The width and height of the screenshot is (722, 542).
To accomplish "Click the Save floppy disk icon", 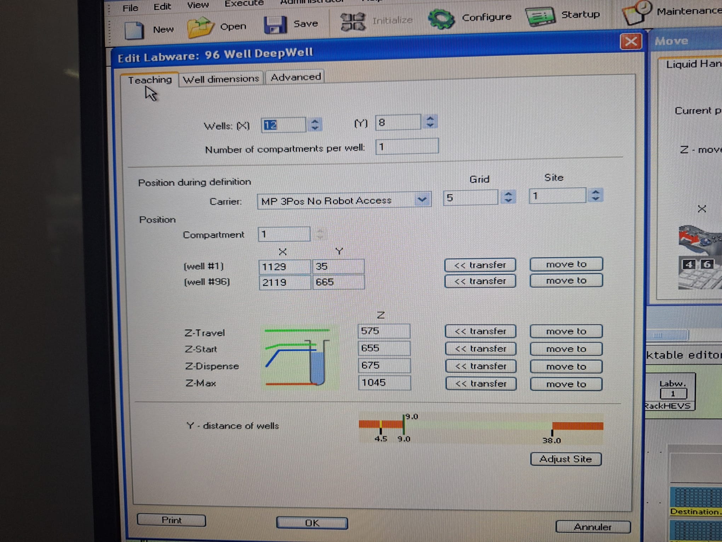I will 275,25.
